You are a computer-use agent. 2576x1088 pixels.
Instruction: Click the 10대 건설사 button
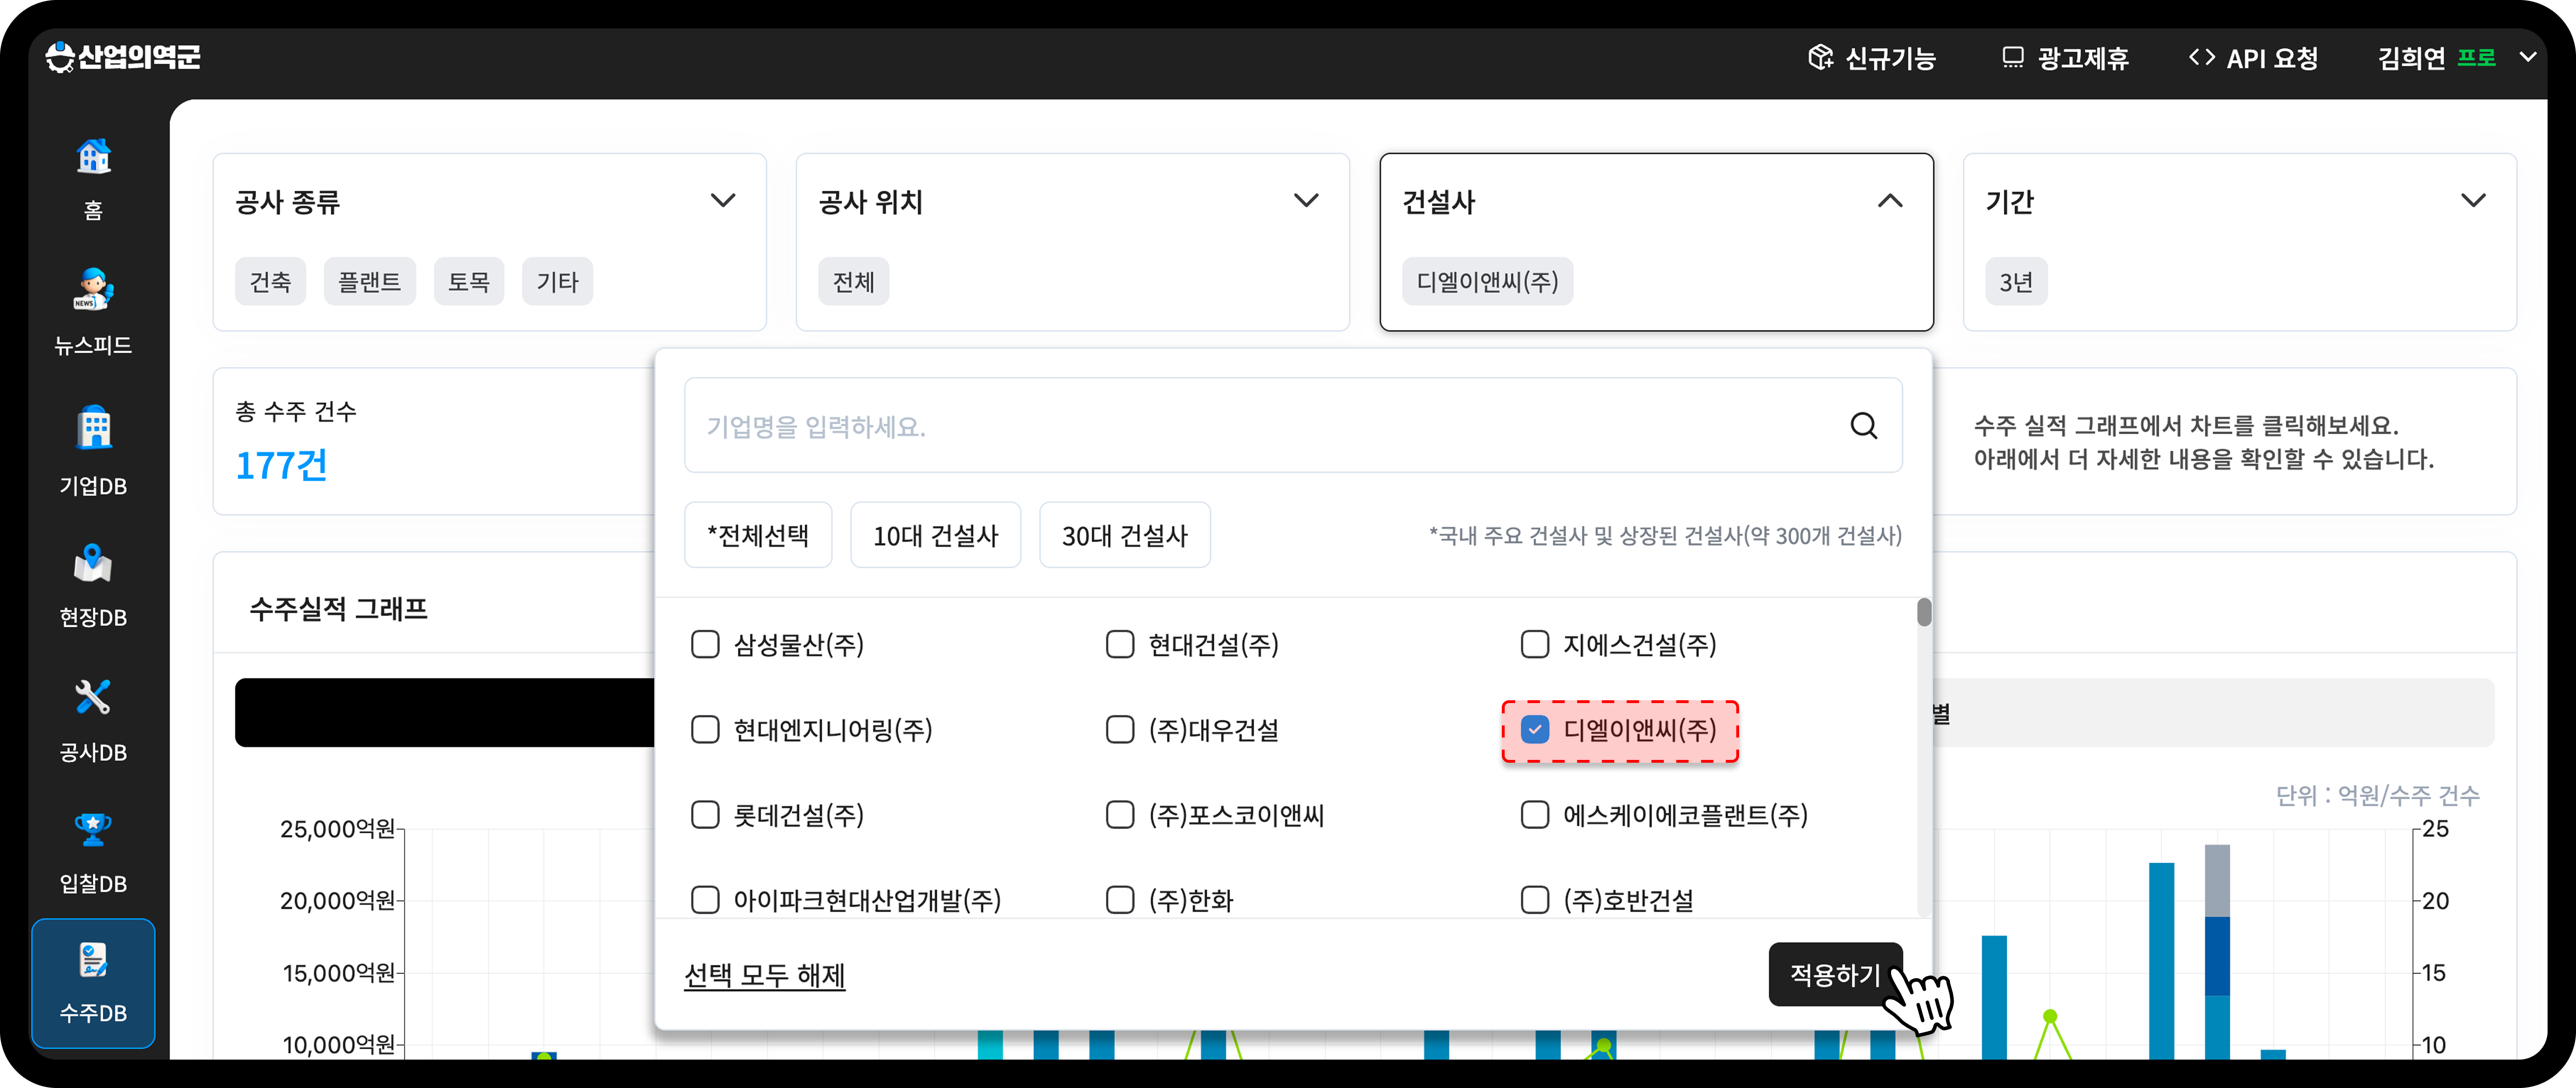click(x=935, y=535)
